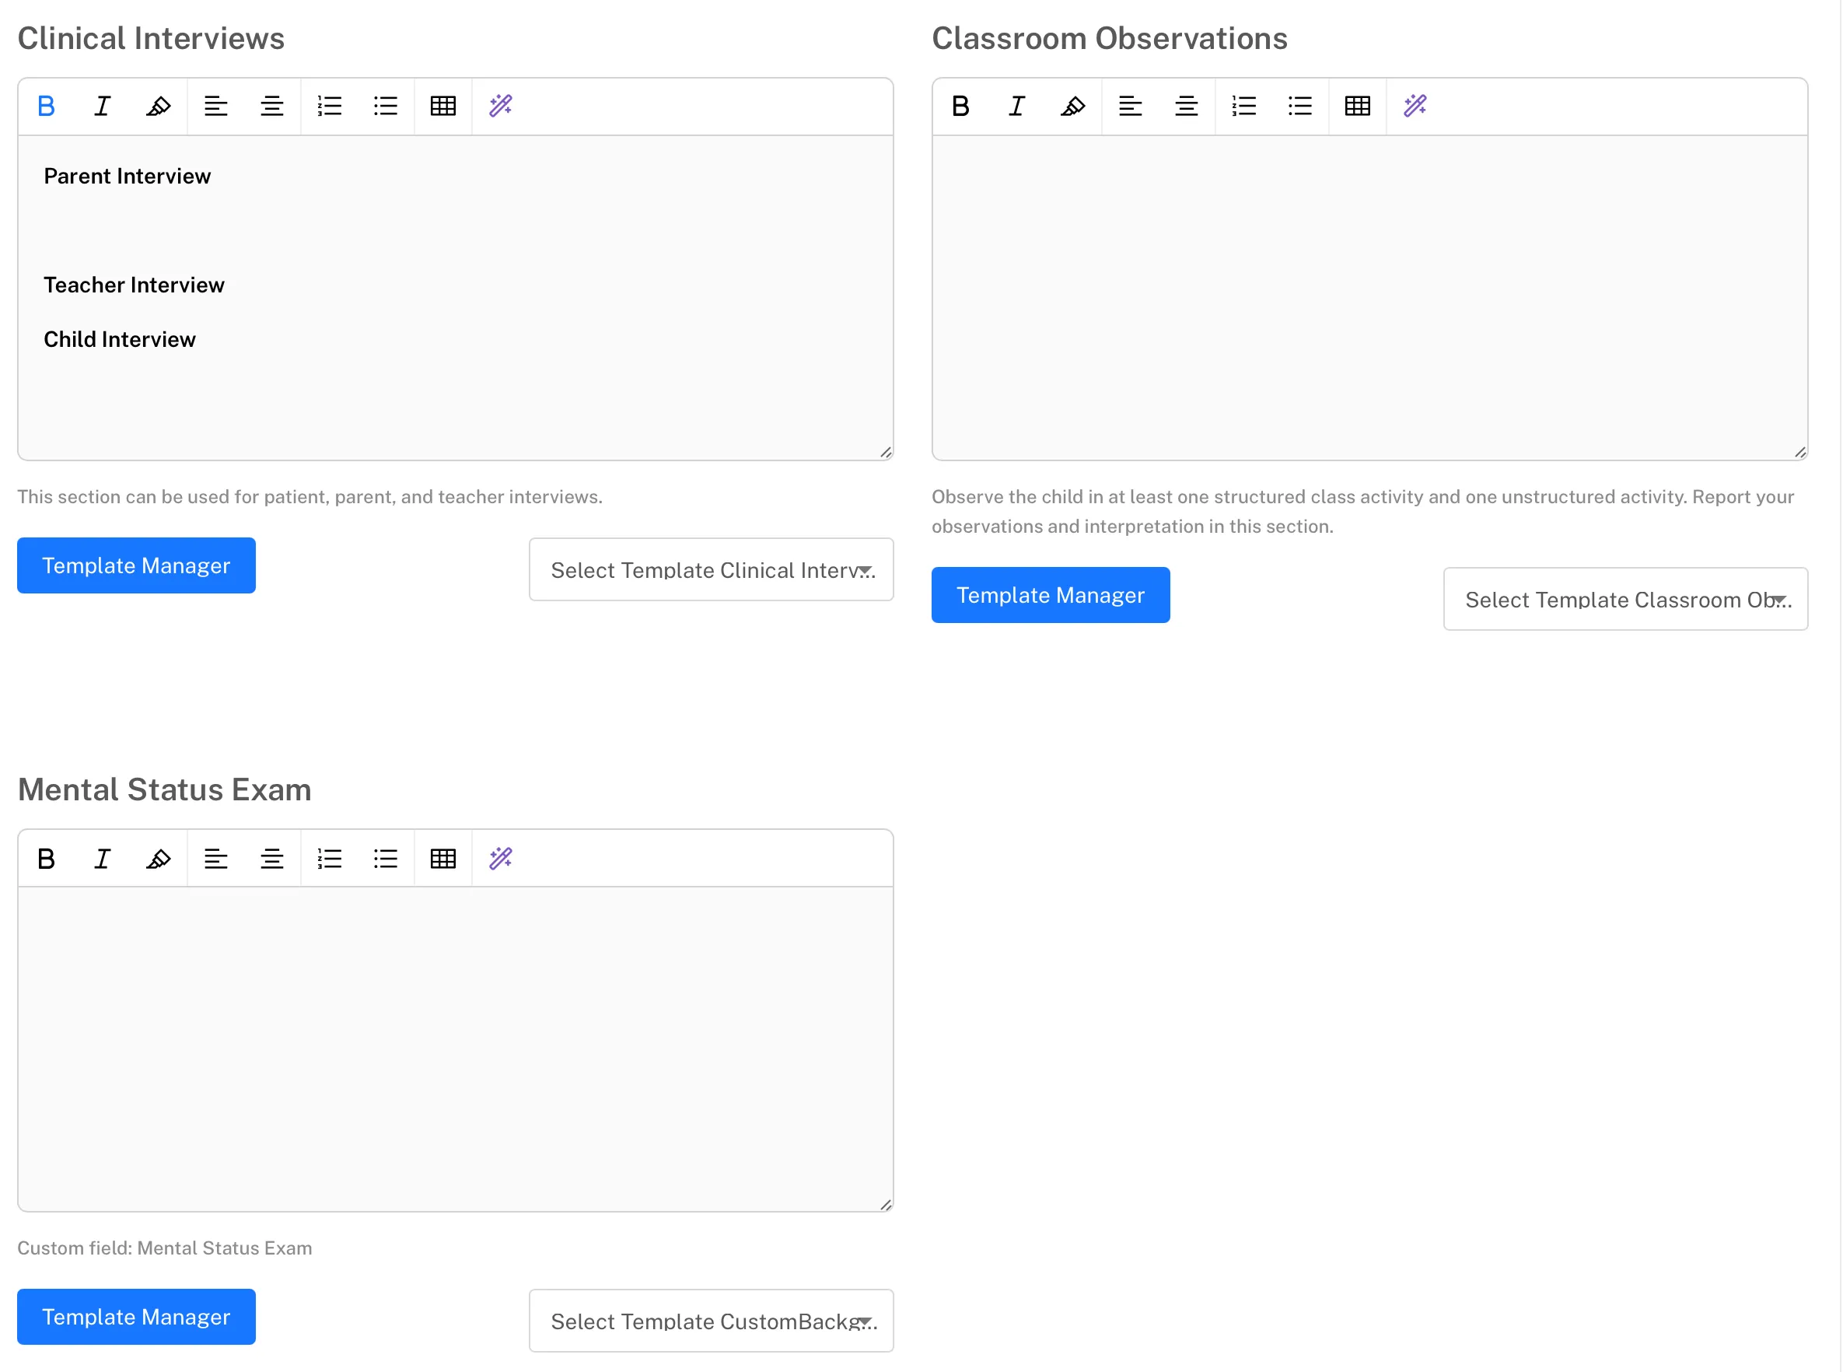This screenshot has width=1843, height=1372.
Task: Align left in Mental Status Exam editor
Action: (x=216, y=859)
